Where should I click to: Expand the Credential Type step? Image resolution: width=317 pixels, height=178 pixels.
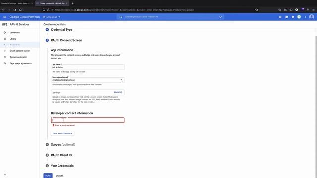tap(61, 30)
